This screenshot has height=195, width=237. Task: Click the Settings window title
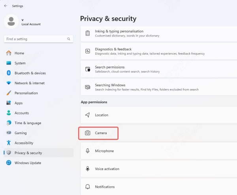(x=17, y=6)
